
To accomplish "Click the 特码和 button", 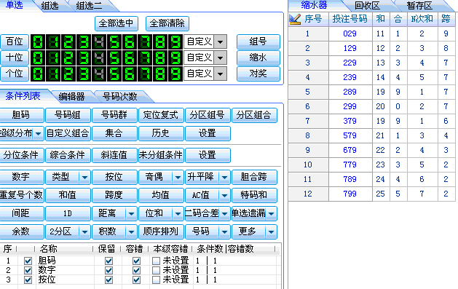I will [254, 195].
